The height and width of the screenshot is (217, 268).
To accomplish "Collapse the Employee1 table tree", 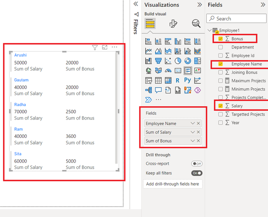I will (x=210, y=30).
